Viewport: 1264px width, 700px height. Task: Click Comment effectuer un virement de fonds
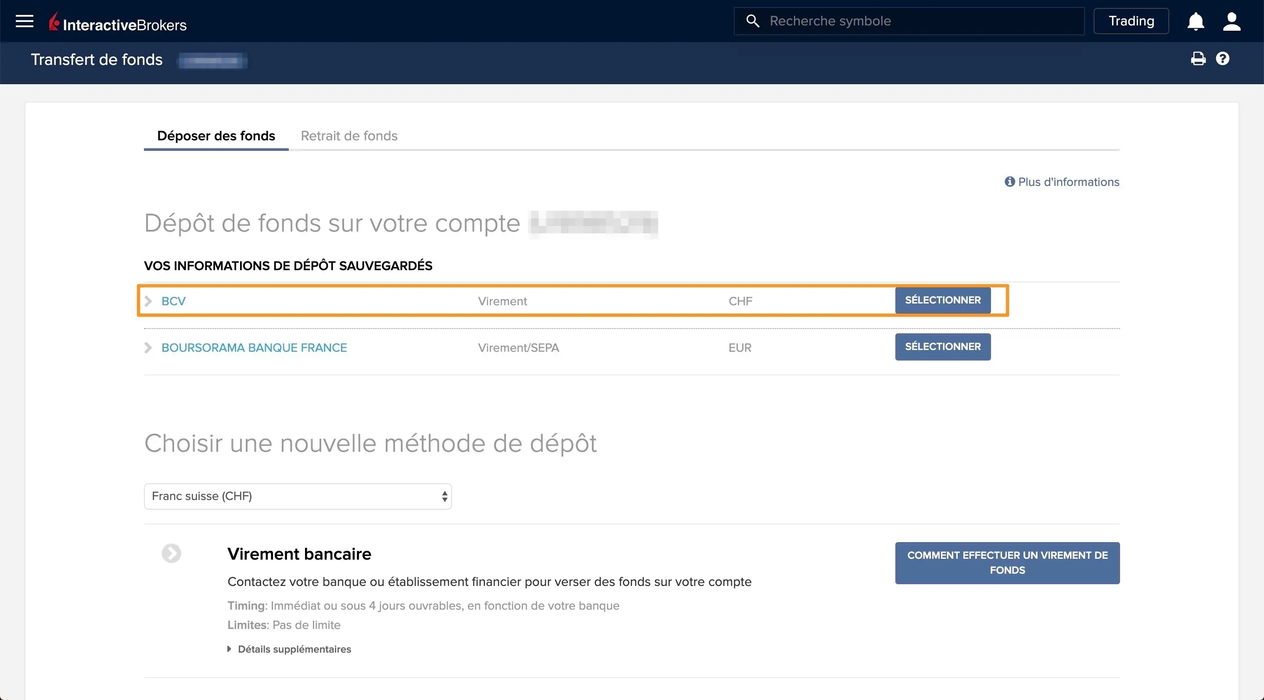point(1007,563)
